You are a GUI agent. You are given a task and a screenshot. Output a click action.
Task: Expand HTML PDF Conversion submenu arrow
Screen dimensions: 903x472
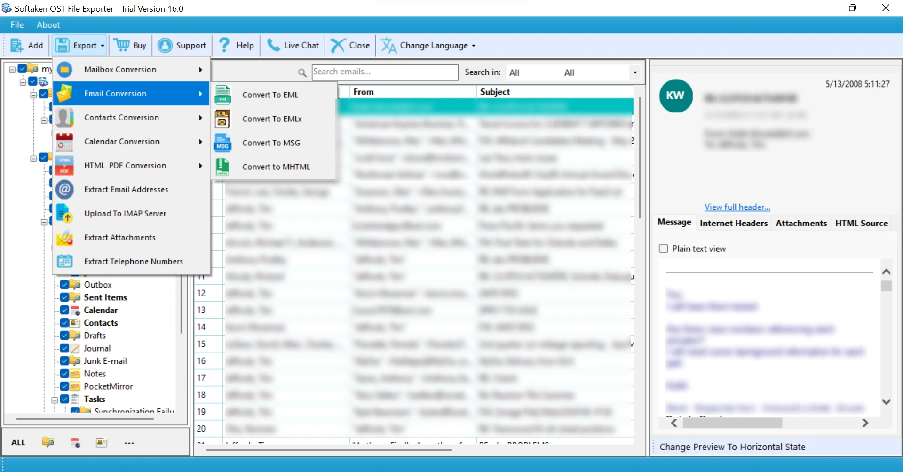click(x=201, y=166)
